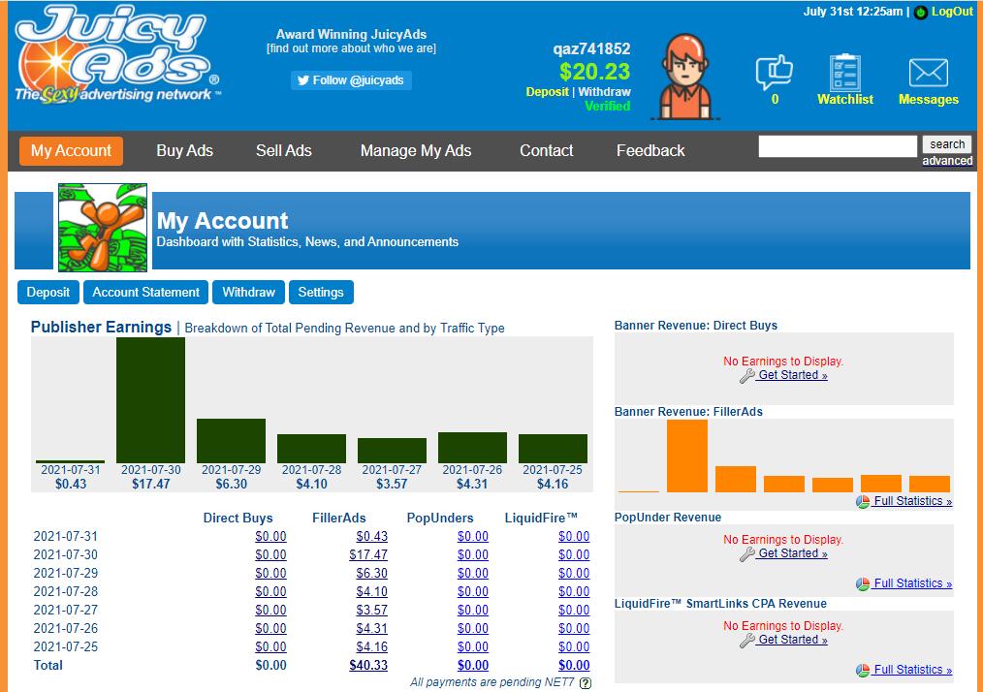983x692 pixels.
Task: Click the pie chart icon under FillerAds
Action: (863, 501)
